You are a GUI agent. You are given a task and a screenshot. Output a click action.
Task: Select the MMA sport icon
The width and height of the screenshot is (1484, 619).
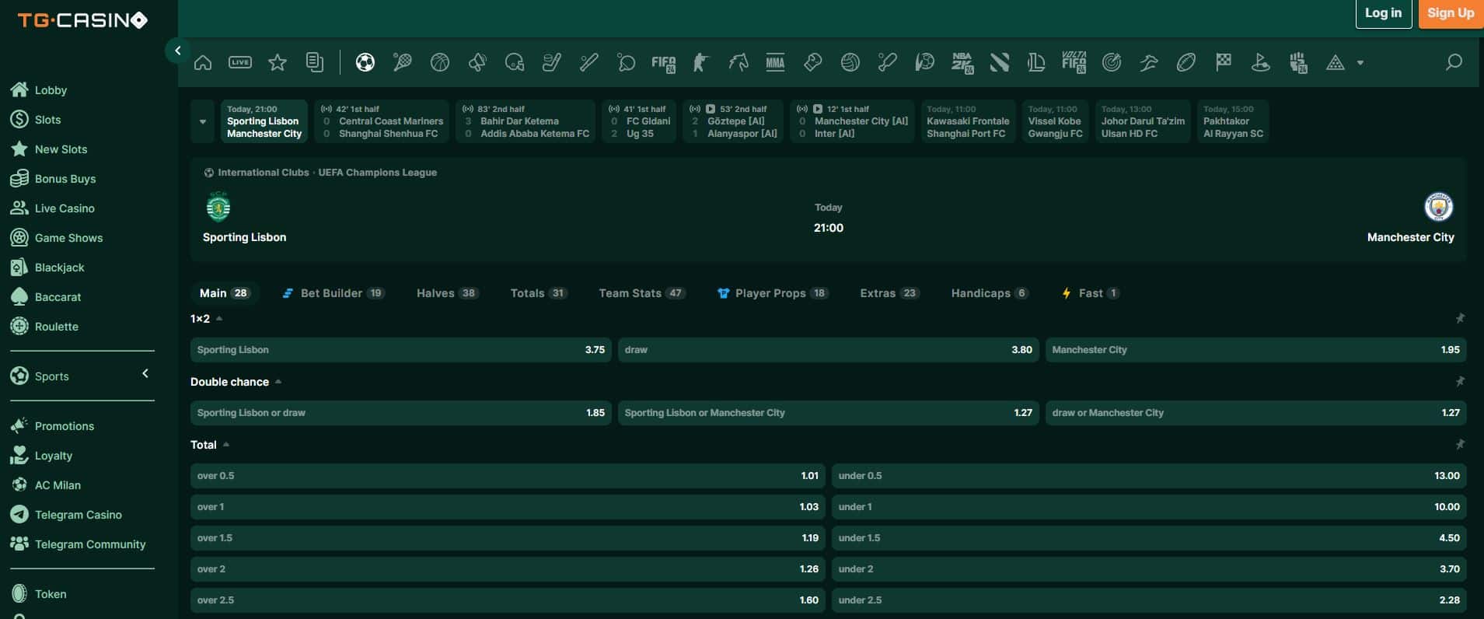tap(776, 63)
